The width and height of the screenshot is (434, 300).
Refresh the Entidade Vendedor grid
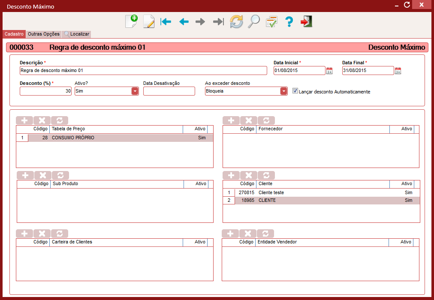coord(265,234)
